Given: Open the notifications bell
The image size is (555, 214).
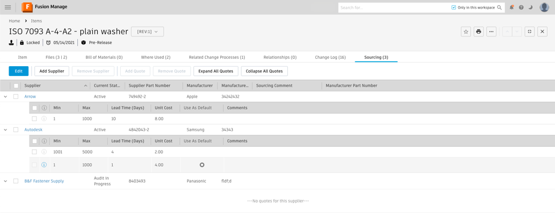Looking at the screenshot, I should (512, 7).
